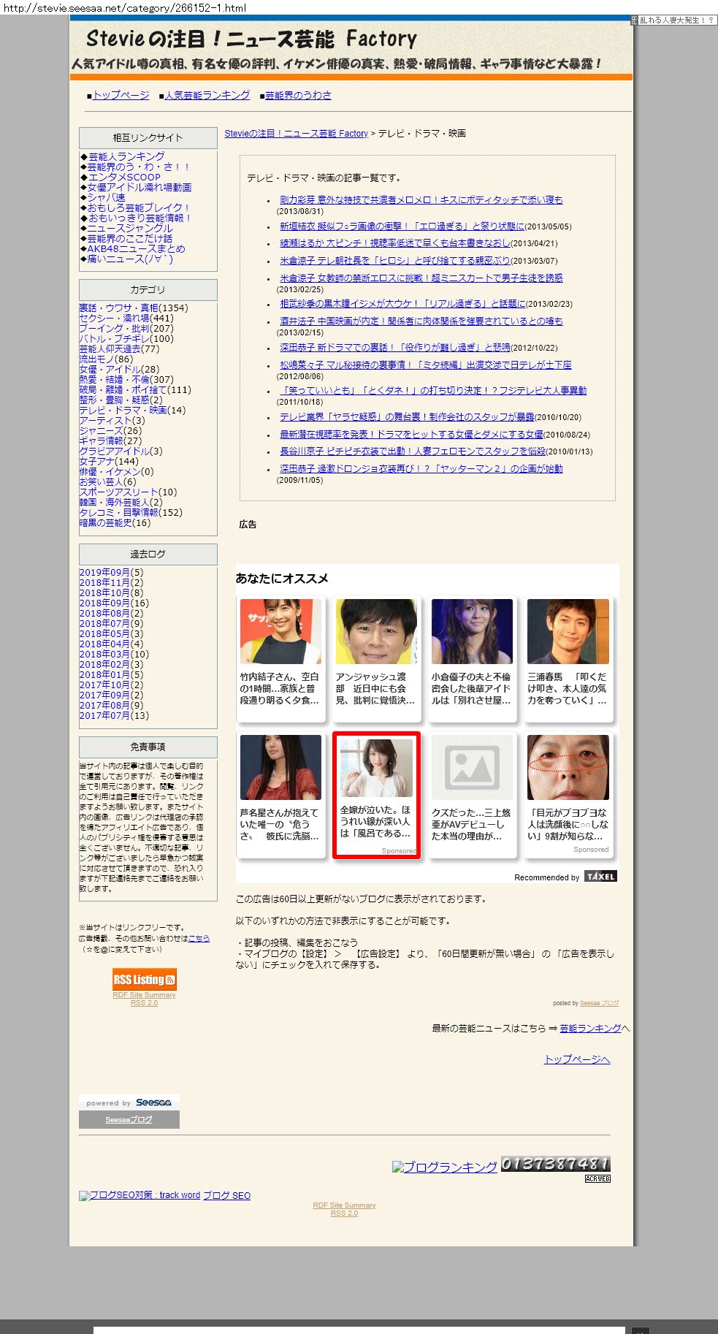Image resolution: width=718 pixels, height=1334 pixels.
Task: Click the Stevieの注目！ニュース芸能 Factory breadcrumb link
Action: (x=297, y=134)
